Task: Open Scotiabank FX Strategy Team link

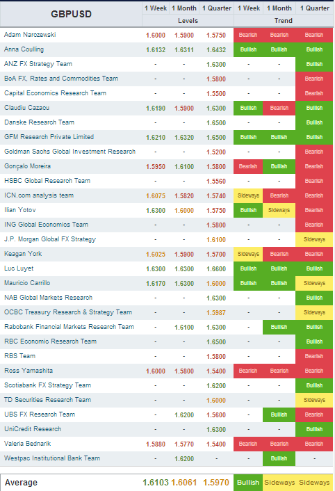Action: 47,385
